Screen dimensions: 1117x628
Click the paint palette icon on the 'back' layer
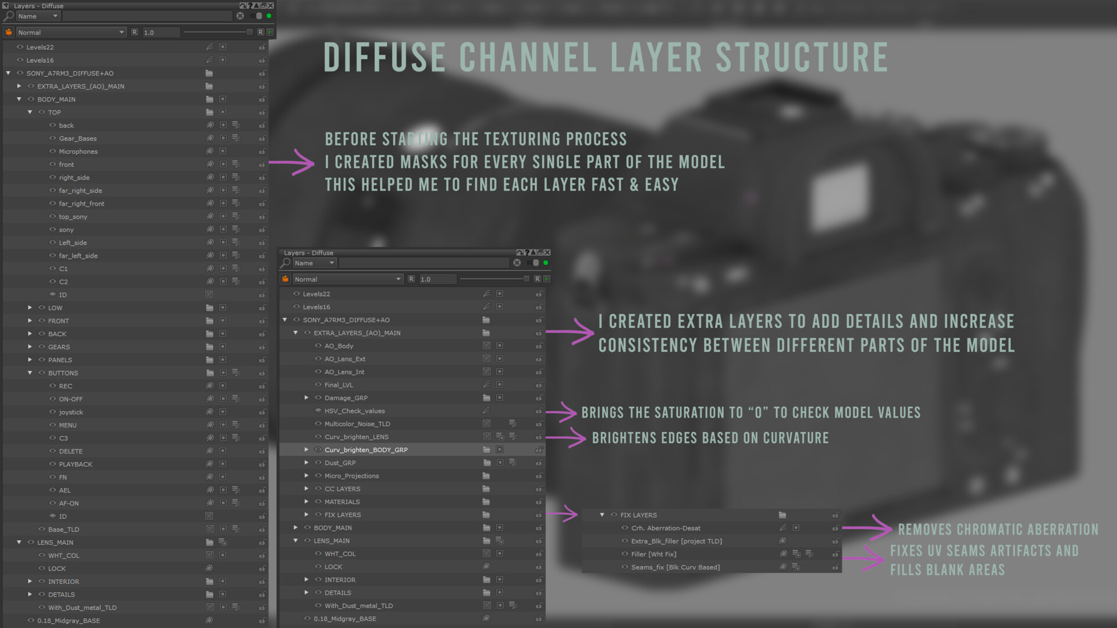click(x=210, y=125)
